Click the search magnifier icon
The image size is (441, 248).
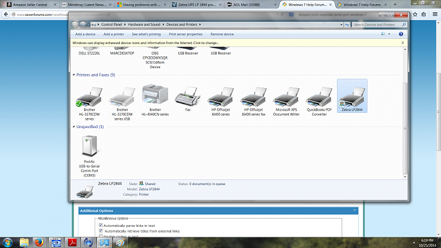[x=404, y=25]
